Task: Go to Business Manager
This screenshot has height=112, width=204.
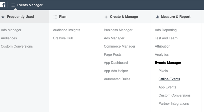Action: 118,30
